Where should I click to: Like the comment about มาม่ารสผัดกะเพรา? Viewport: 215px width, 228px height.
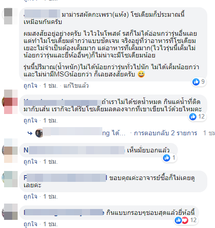[x=30, y=86]
